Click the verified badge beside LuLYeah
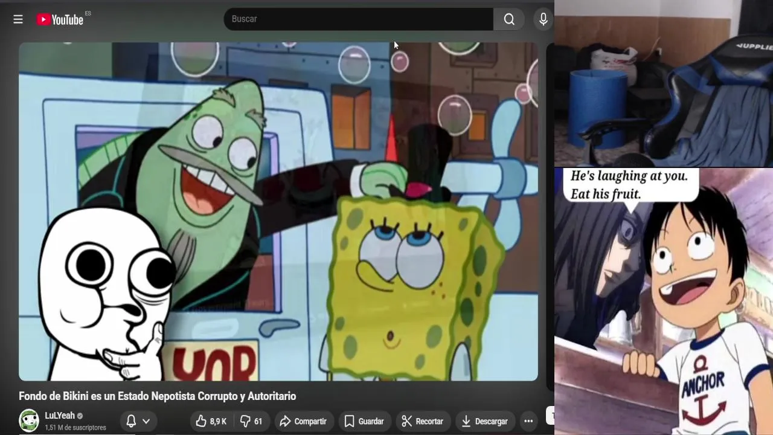The height and width of the screenshot is (435, 773). click(x=80, y=416)
